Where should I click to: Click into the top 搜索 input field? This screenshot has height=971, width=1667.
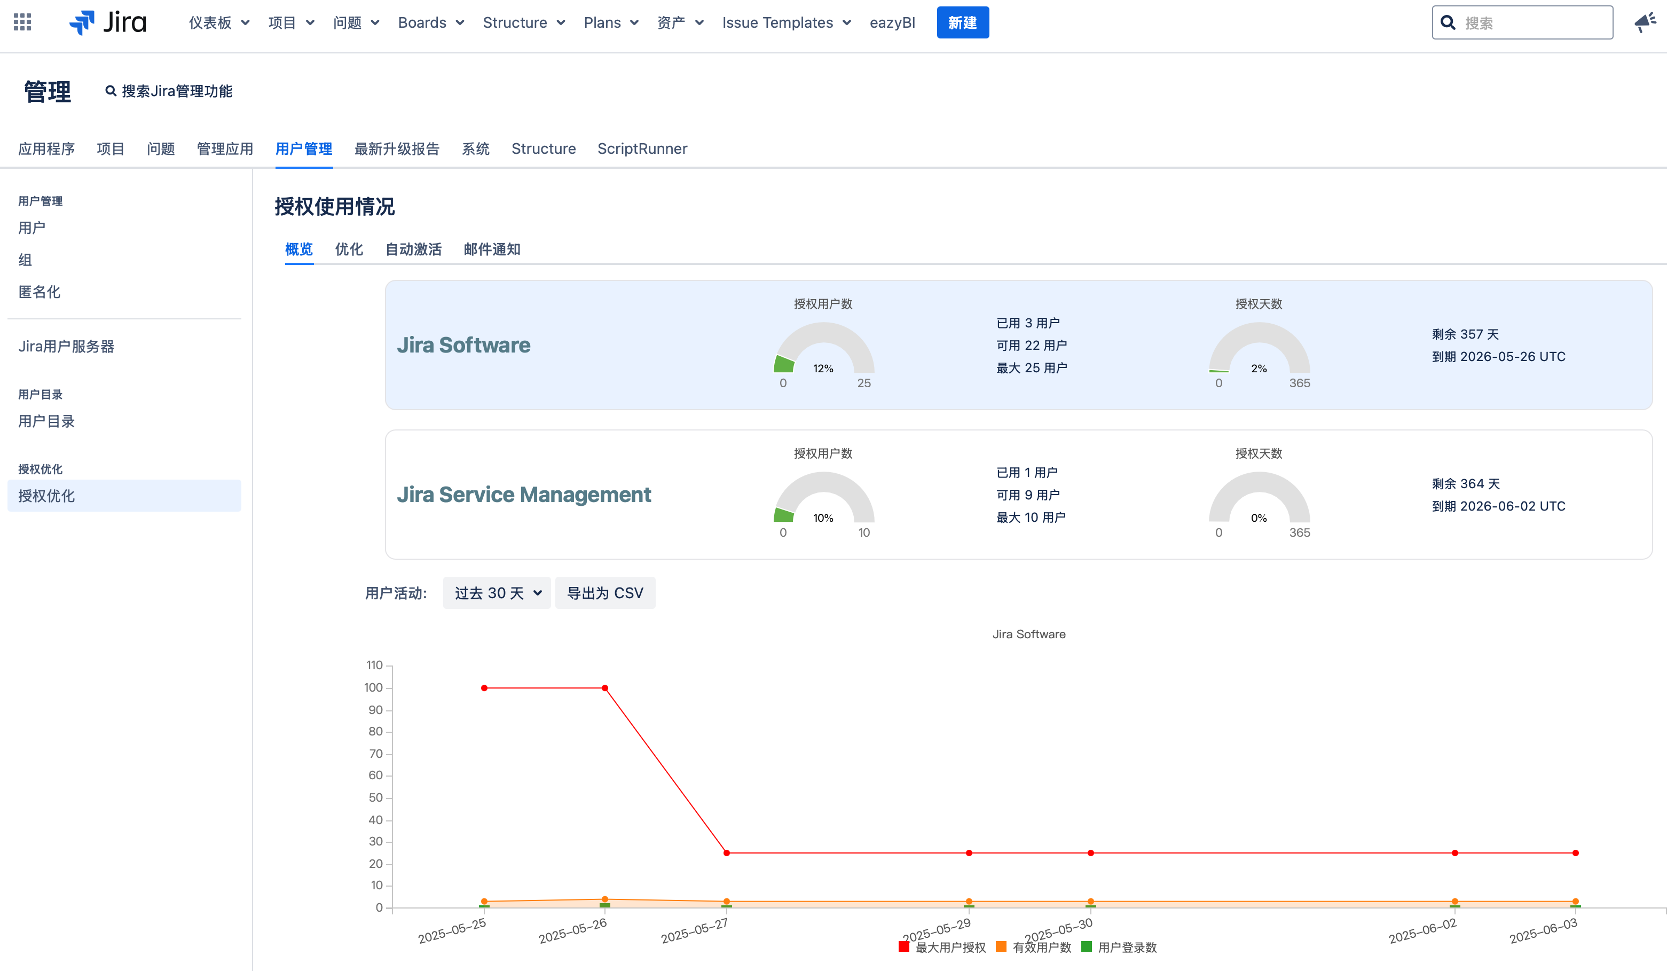1534,23
